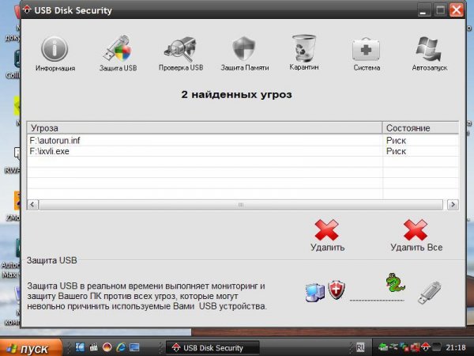Open the Проверка USB scanner
The height and width of the screenshot is (356, 474).
[x=181, y=54]
